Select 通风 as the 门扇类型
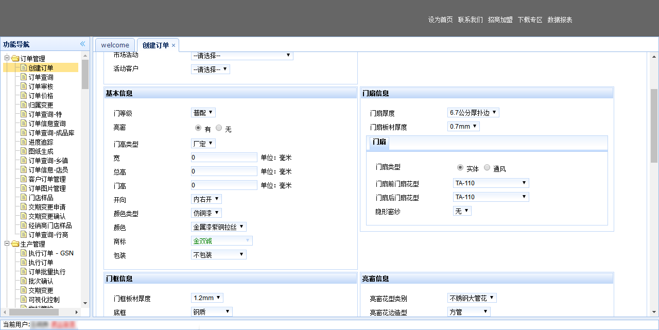Viewport: 659px width, 330px height. point(487,167)
